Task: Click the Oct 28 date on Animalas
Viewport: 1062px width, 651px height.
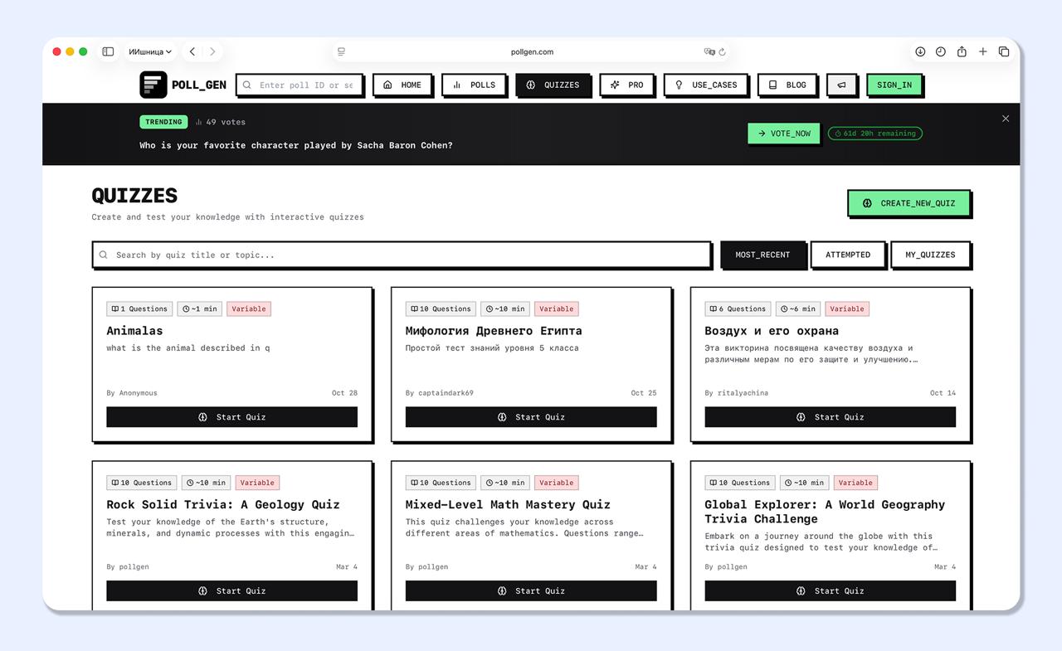Action: pos(344,393)
